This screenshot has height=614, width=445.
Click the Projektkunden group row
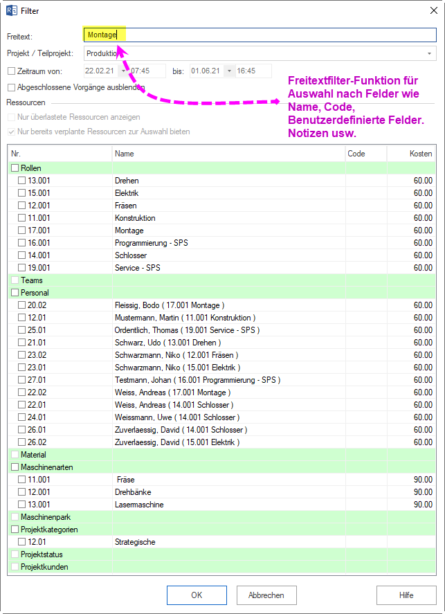pos(221,568)
